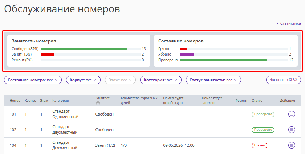Click the Номер column header
The image size is (305, 154).
[15, 101]
